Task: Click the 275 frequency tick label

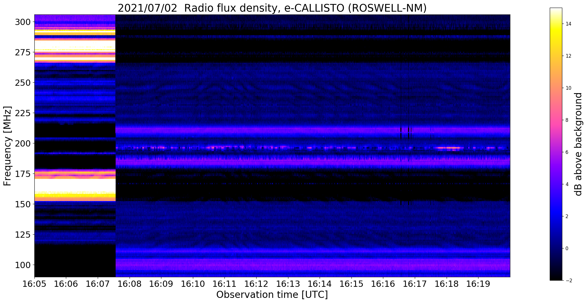Action: [23, 52]
